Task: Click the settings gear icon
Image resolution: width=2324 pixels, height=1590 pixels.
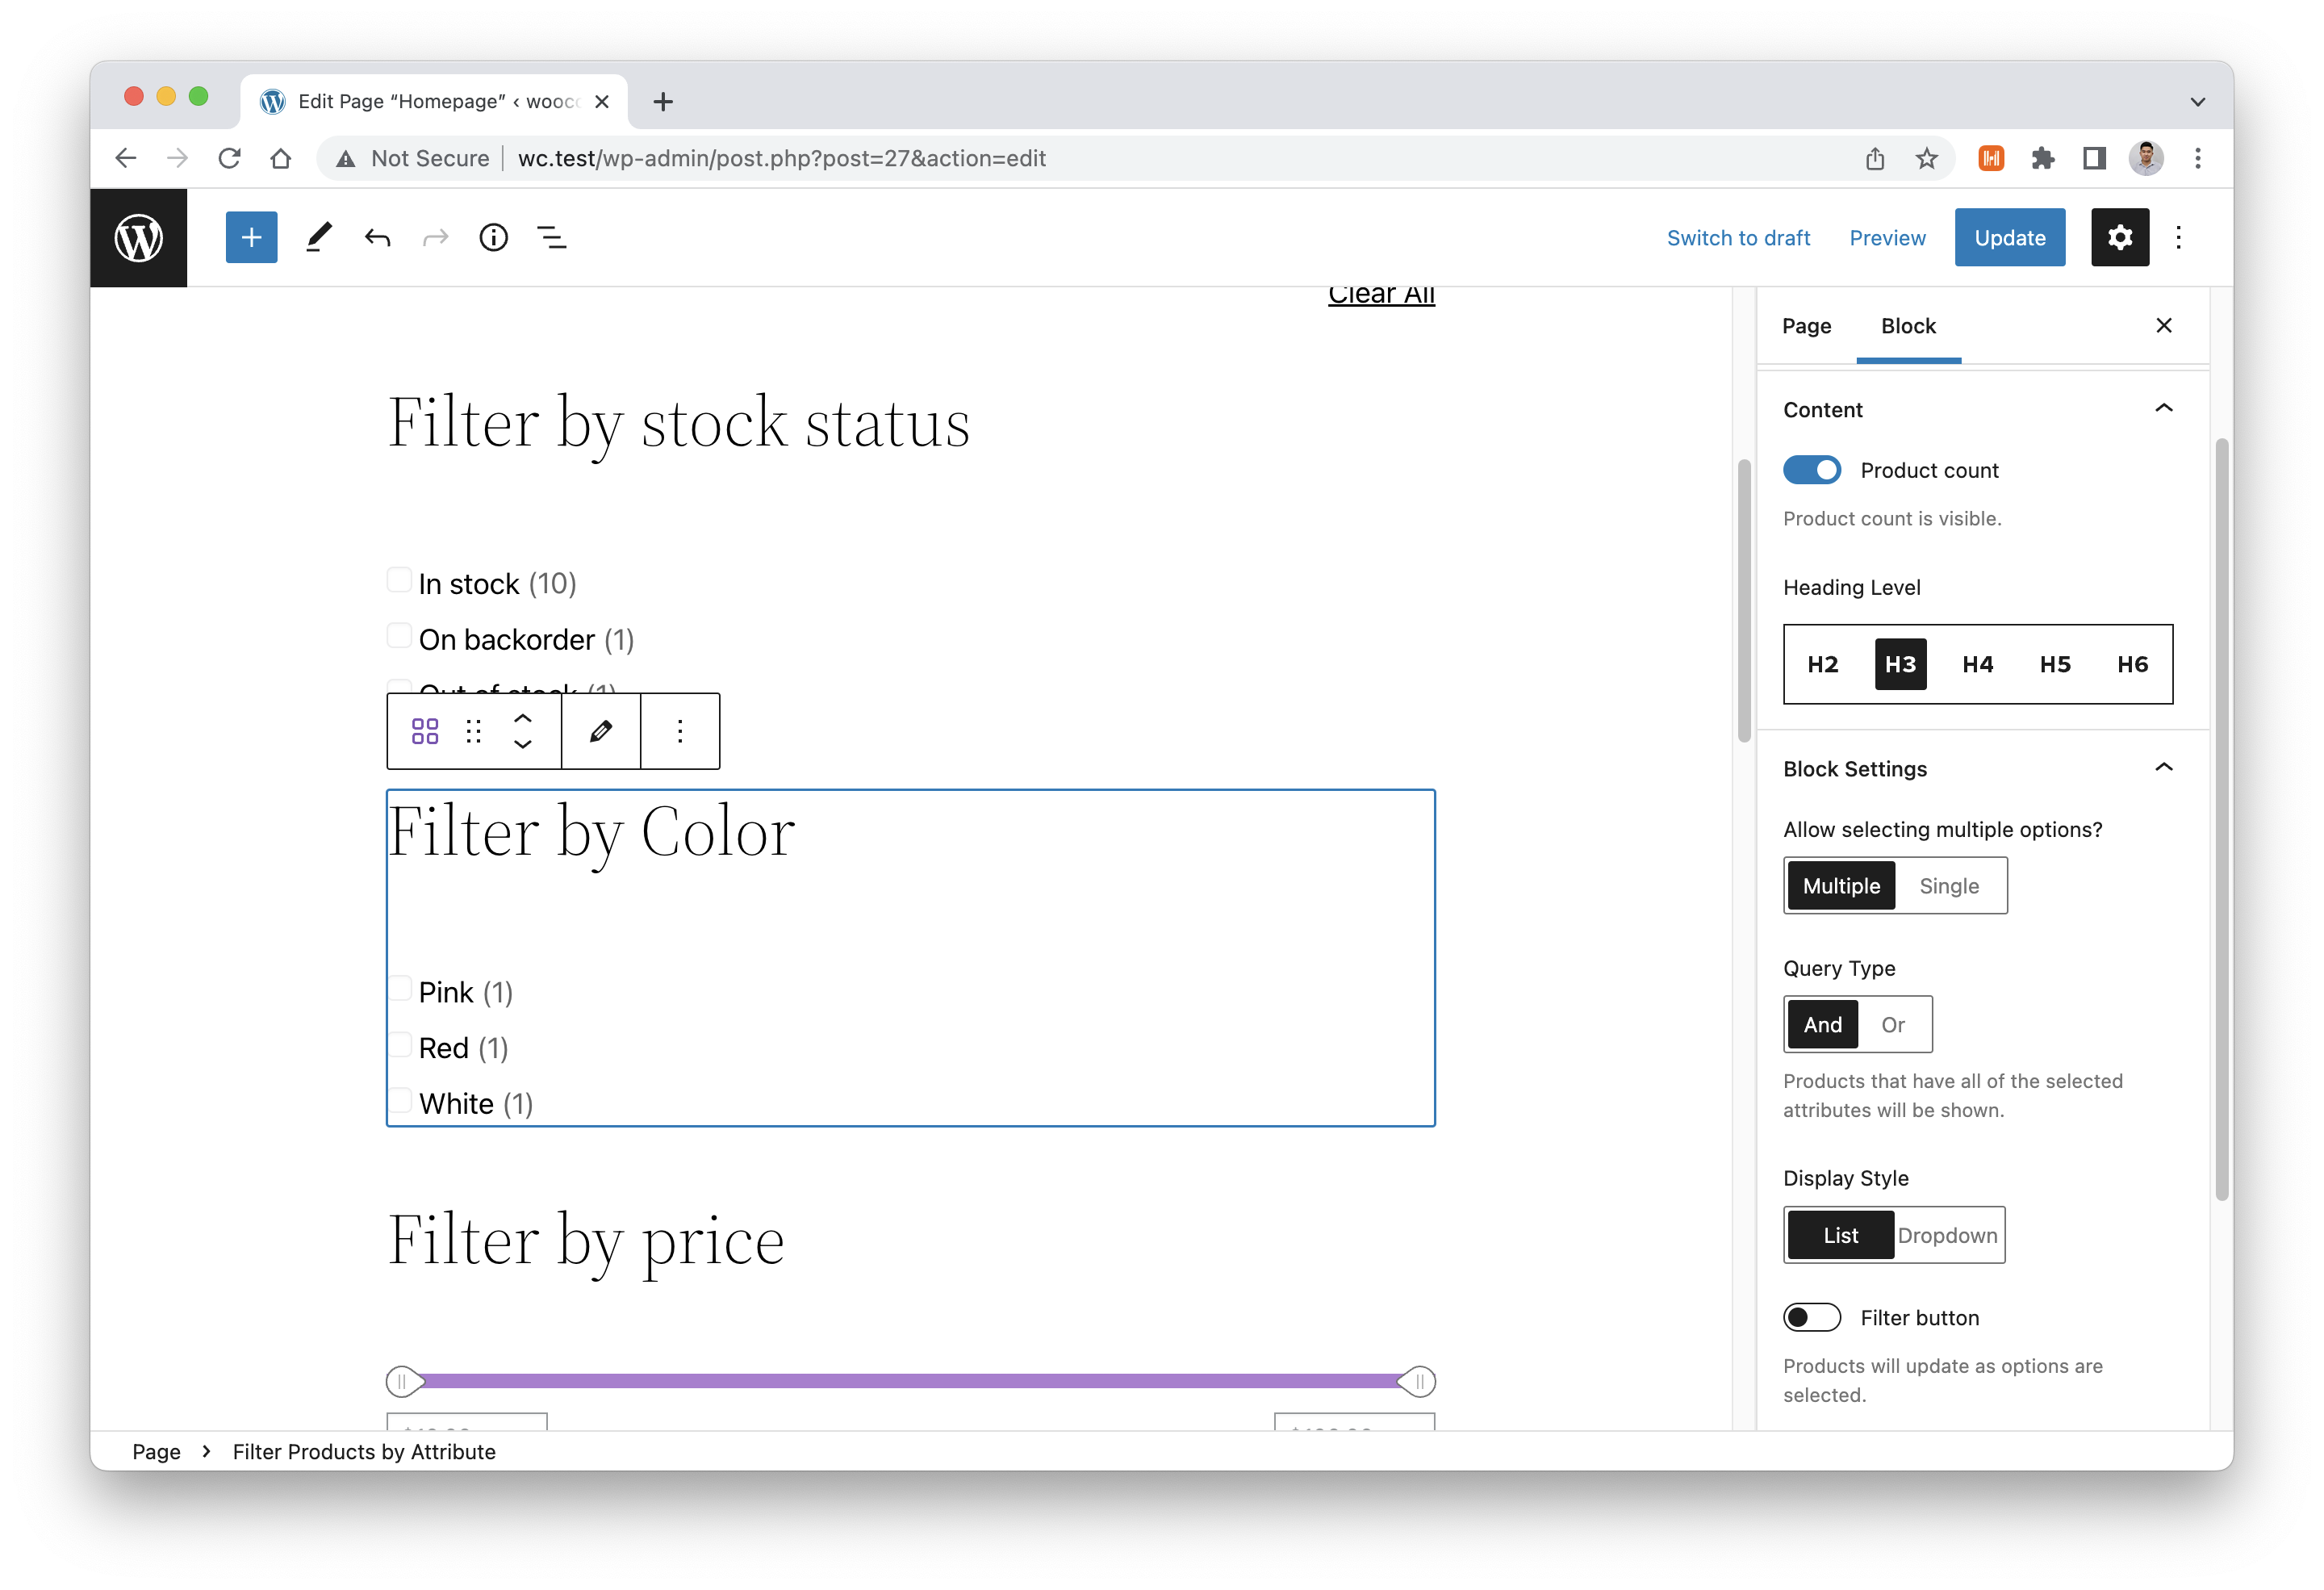Action: point(2119,237)
